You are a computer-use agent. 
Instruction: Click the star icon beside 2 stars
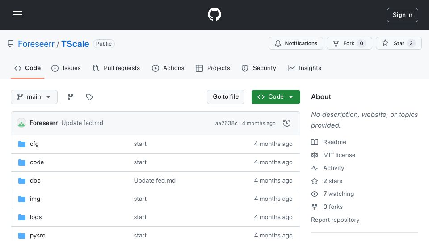coord(315,181)
